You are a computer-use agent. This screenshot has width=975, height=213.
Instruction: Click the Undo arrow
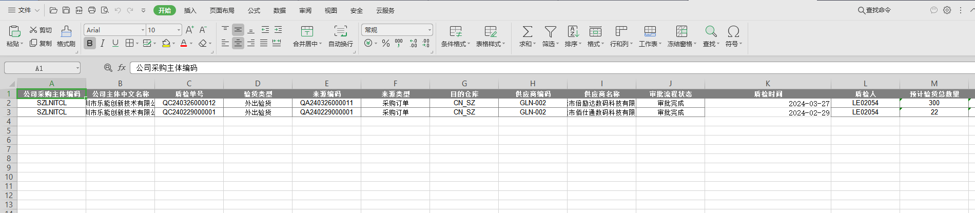click(118, 10)
